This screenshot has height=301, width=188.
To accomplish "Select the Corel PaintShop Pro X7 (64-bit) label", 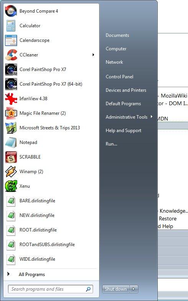I will click(51, 84).
